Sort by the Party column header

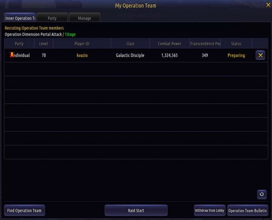tap(19, 44)
